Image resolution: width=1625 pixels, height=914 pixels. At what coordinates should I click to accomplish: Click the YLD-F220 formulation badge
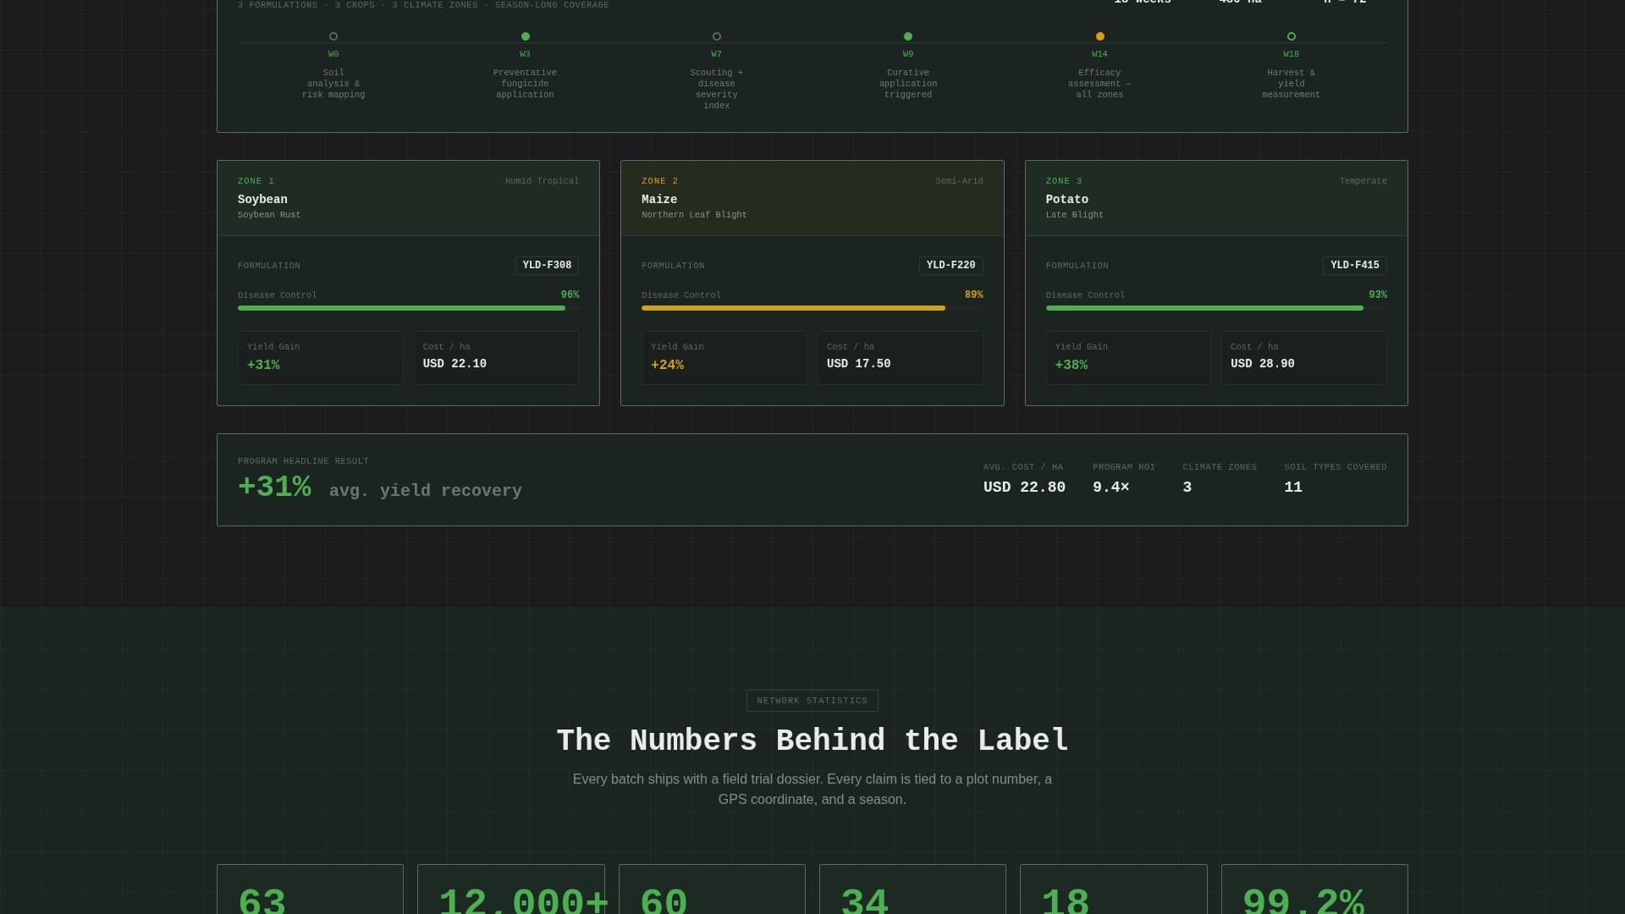[x=950, y=265]
